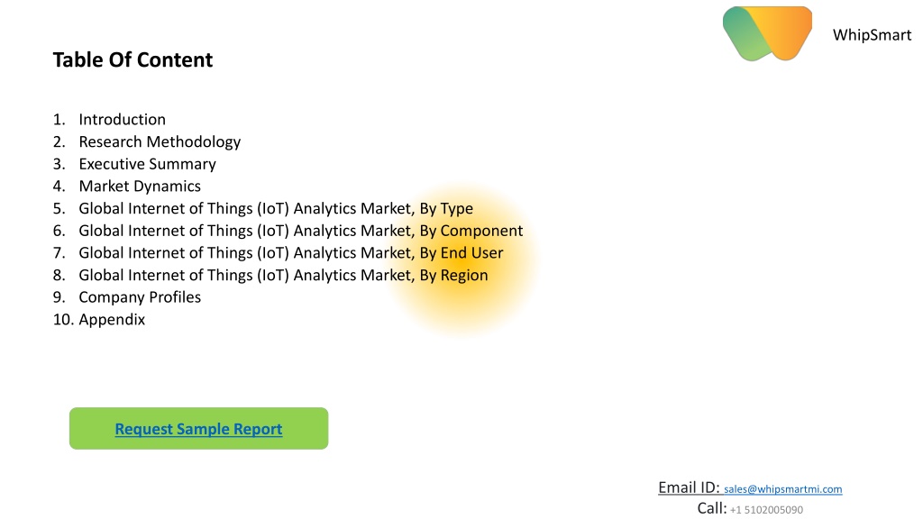This screenshot has height=519, width=923.
Task: Click the Email ID label
Action: [689, 487]
